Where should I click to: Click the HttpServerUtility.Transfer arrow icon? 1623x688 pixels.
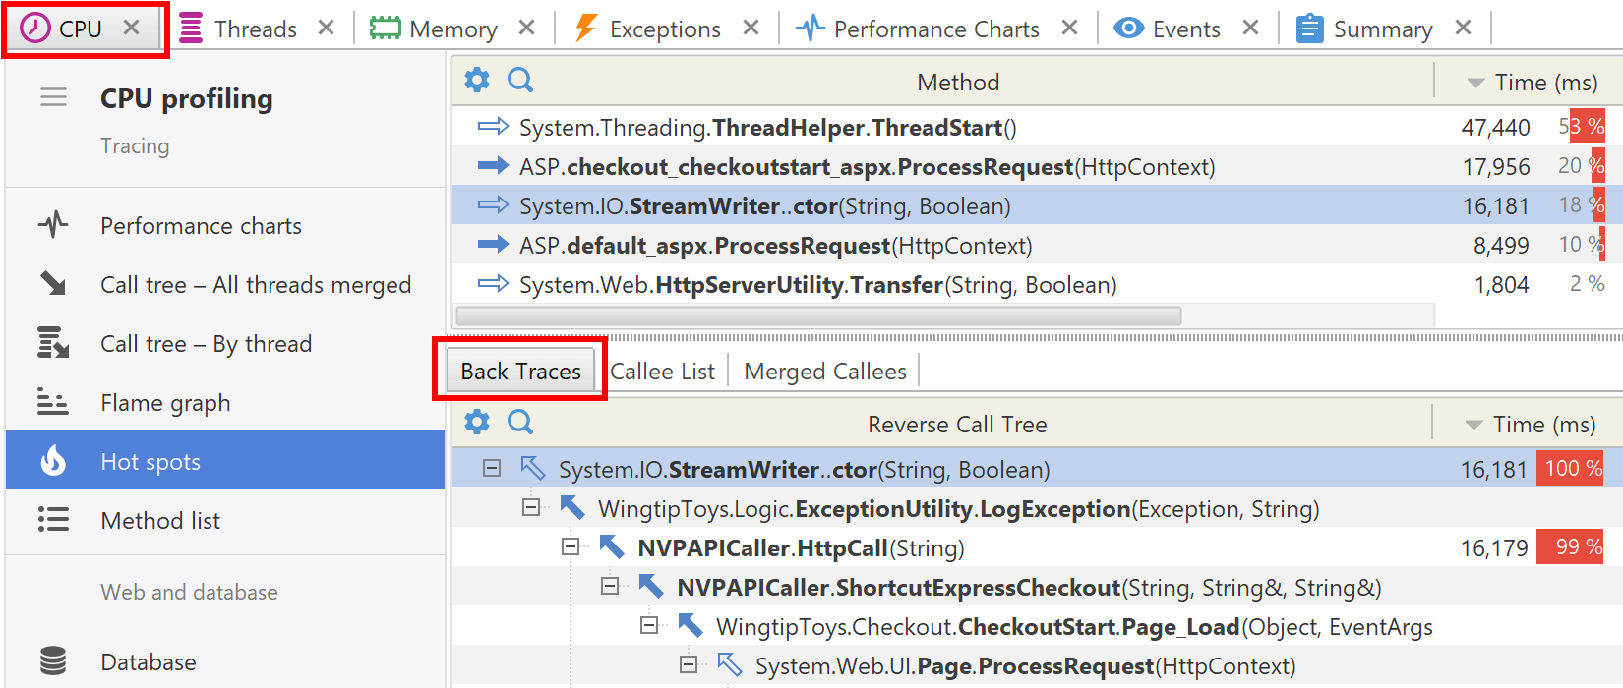(x=493, y=283)
